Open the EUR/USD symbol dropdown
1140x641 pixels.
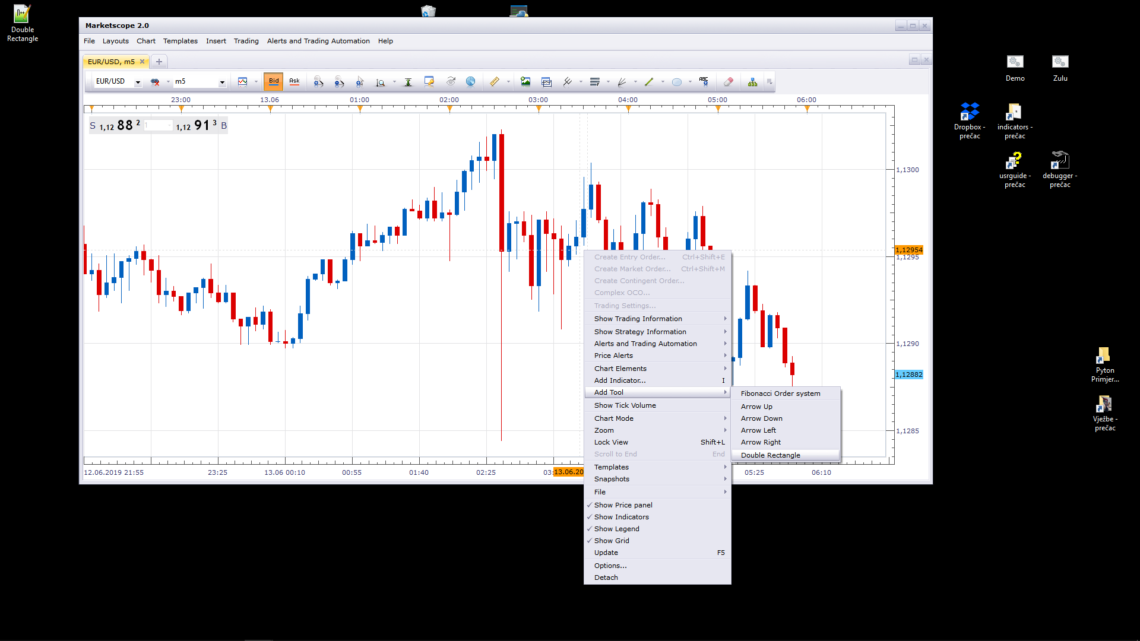138,82
